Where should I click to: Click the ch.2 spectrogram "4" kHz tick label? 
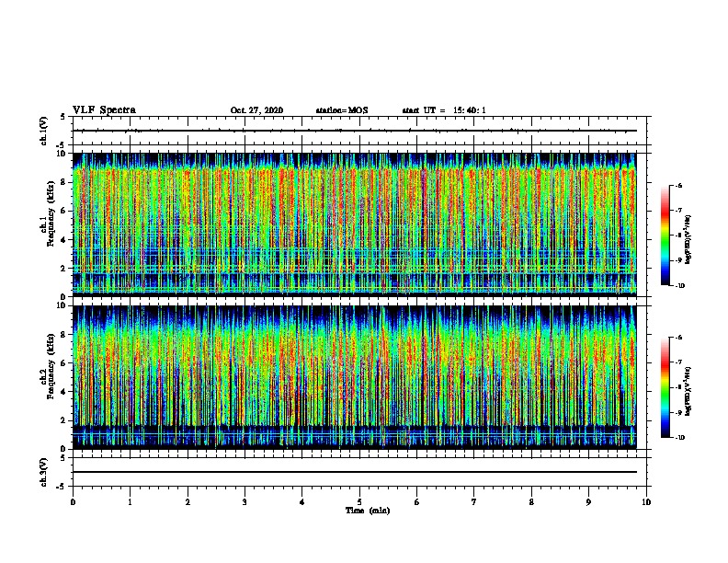tap(63, 392)
